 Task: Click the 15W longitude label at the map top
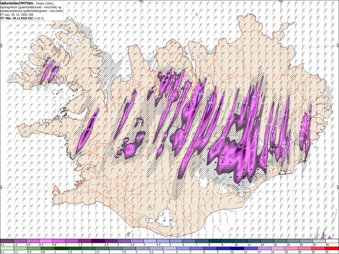point(280,1)
